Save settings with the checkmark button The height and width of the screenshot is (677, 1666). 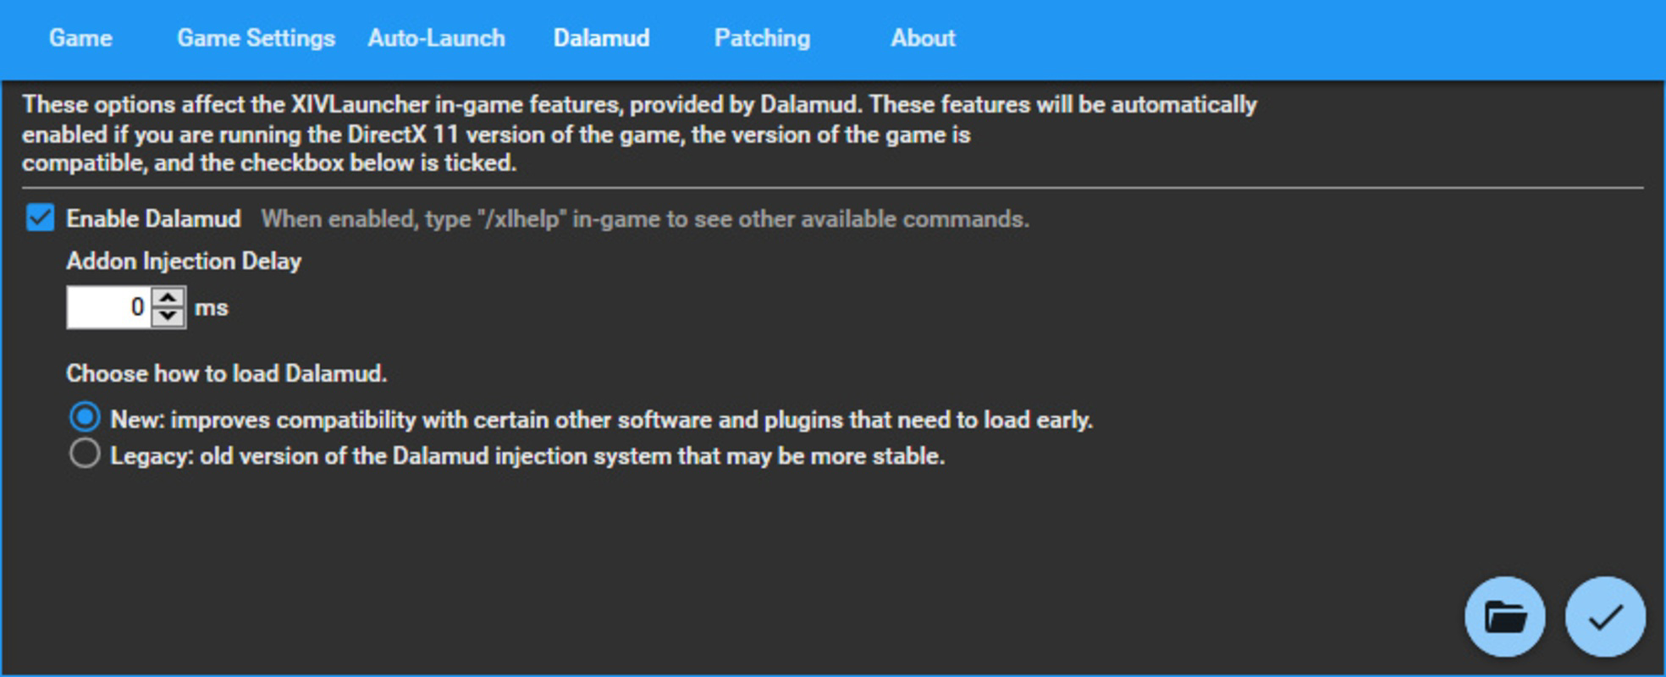pos(1605,617)
